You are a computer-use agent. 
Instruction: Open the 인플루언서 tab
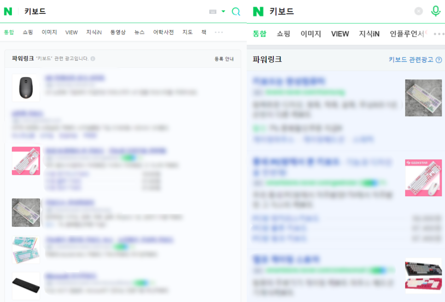click(407, 34)
